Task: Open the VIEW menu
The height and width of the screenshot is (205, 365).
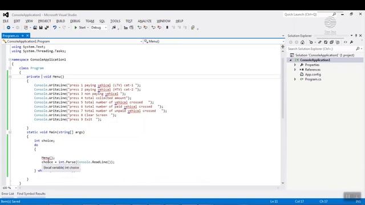Action: (29, 21)
